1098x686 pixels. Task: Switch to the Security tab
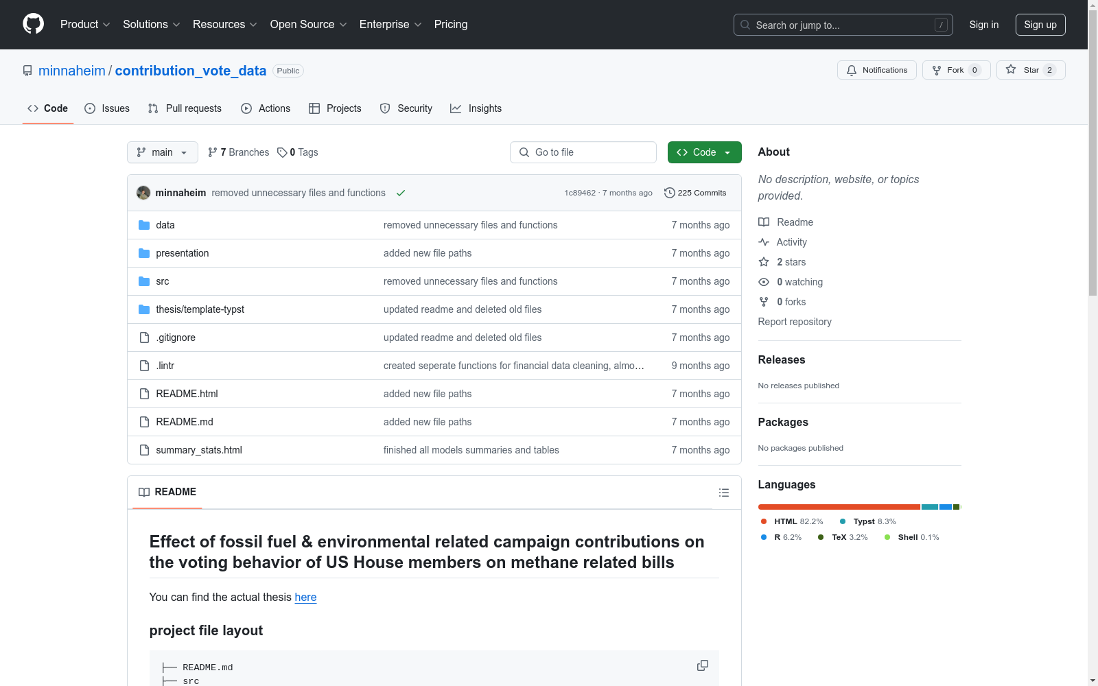click(x=406, y=108)
